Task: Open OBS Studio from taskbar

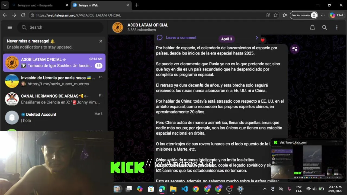Action: point(229,189)
